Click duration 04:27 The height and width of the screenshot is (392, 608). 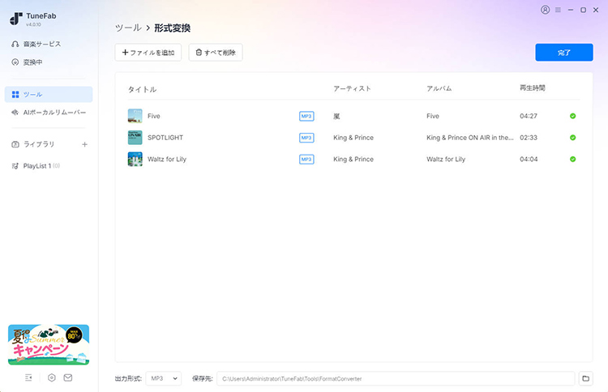coord(529,116)
